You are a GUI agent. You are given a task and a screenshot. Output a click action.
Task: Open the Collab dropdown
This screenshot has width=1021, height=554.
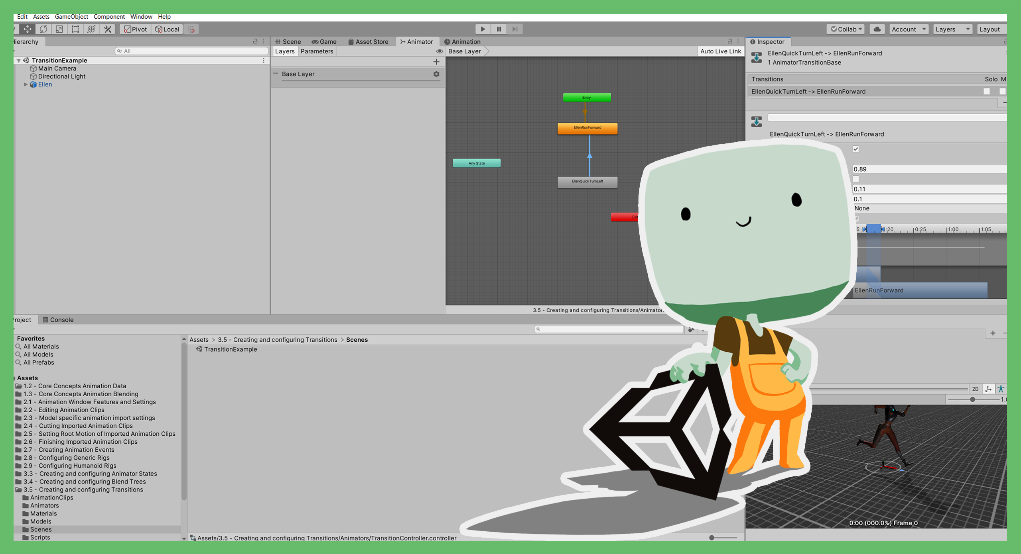[x=847, y=29]
